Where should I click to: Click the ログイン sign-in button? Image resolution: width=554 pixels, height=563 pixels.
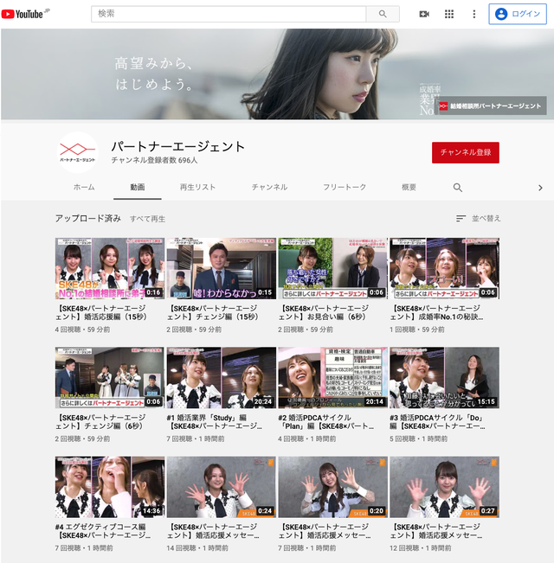pos(518,14)
